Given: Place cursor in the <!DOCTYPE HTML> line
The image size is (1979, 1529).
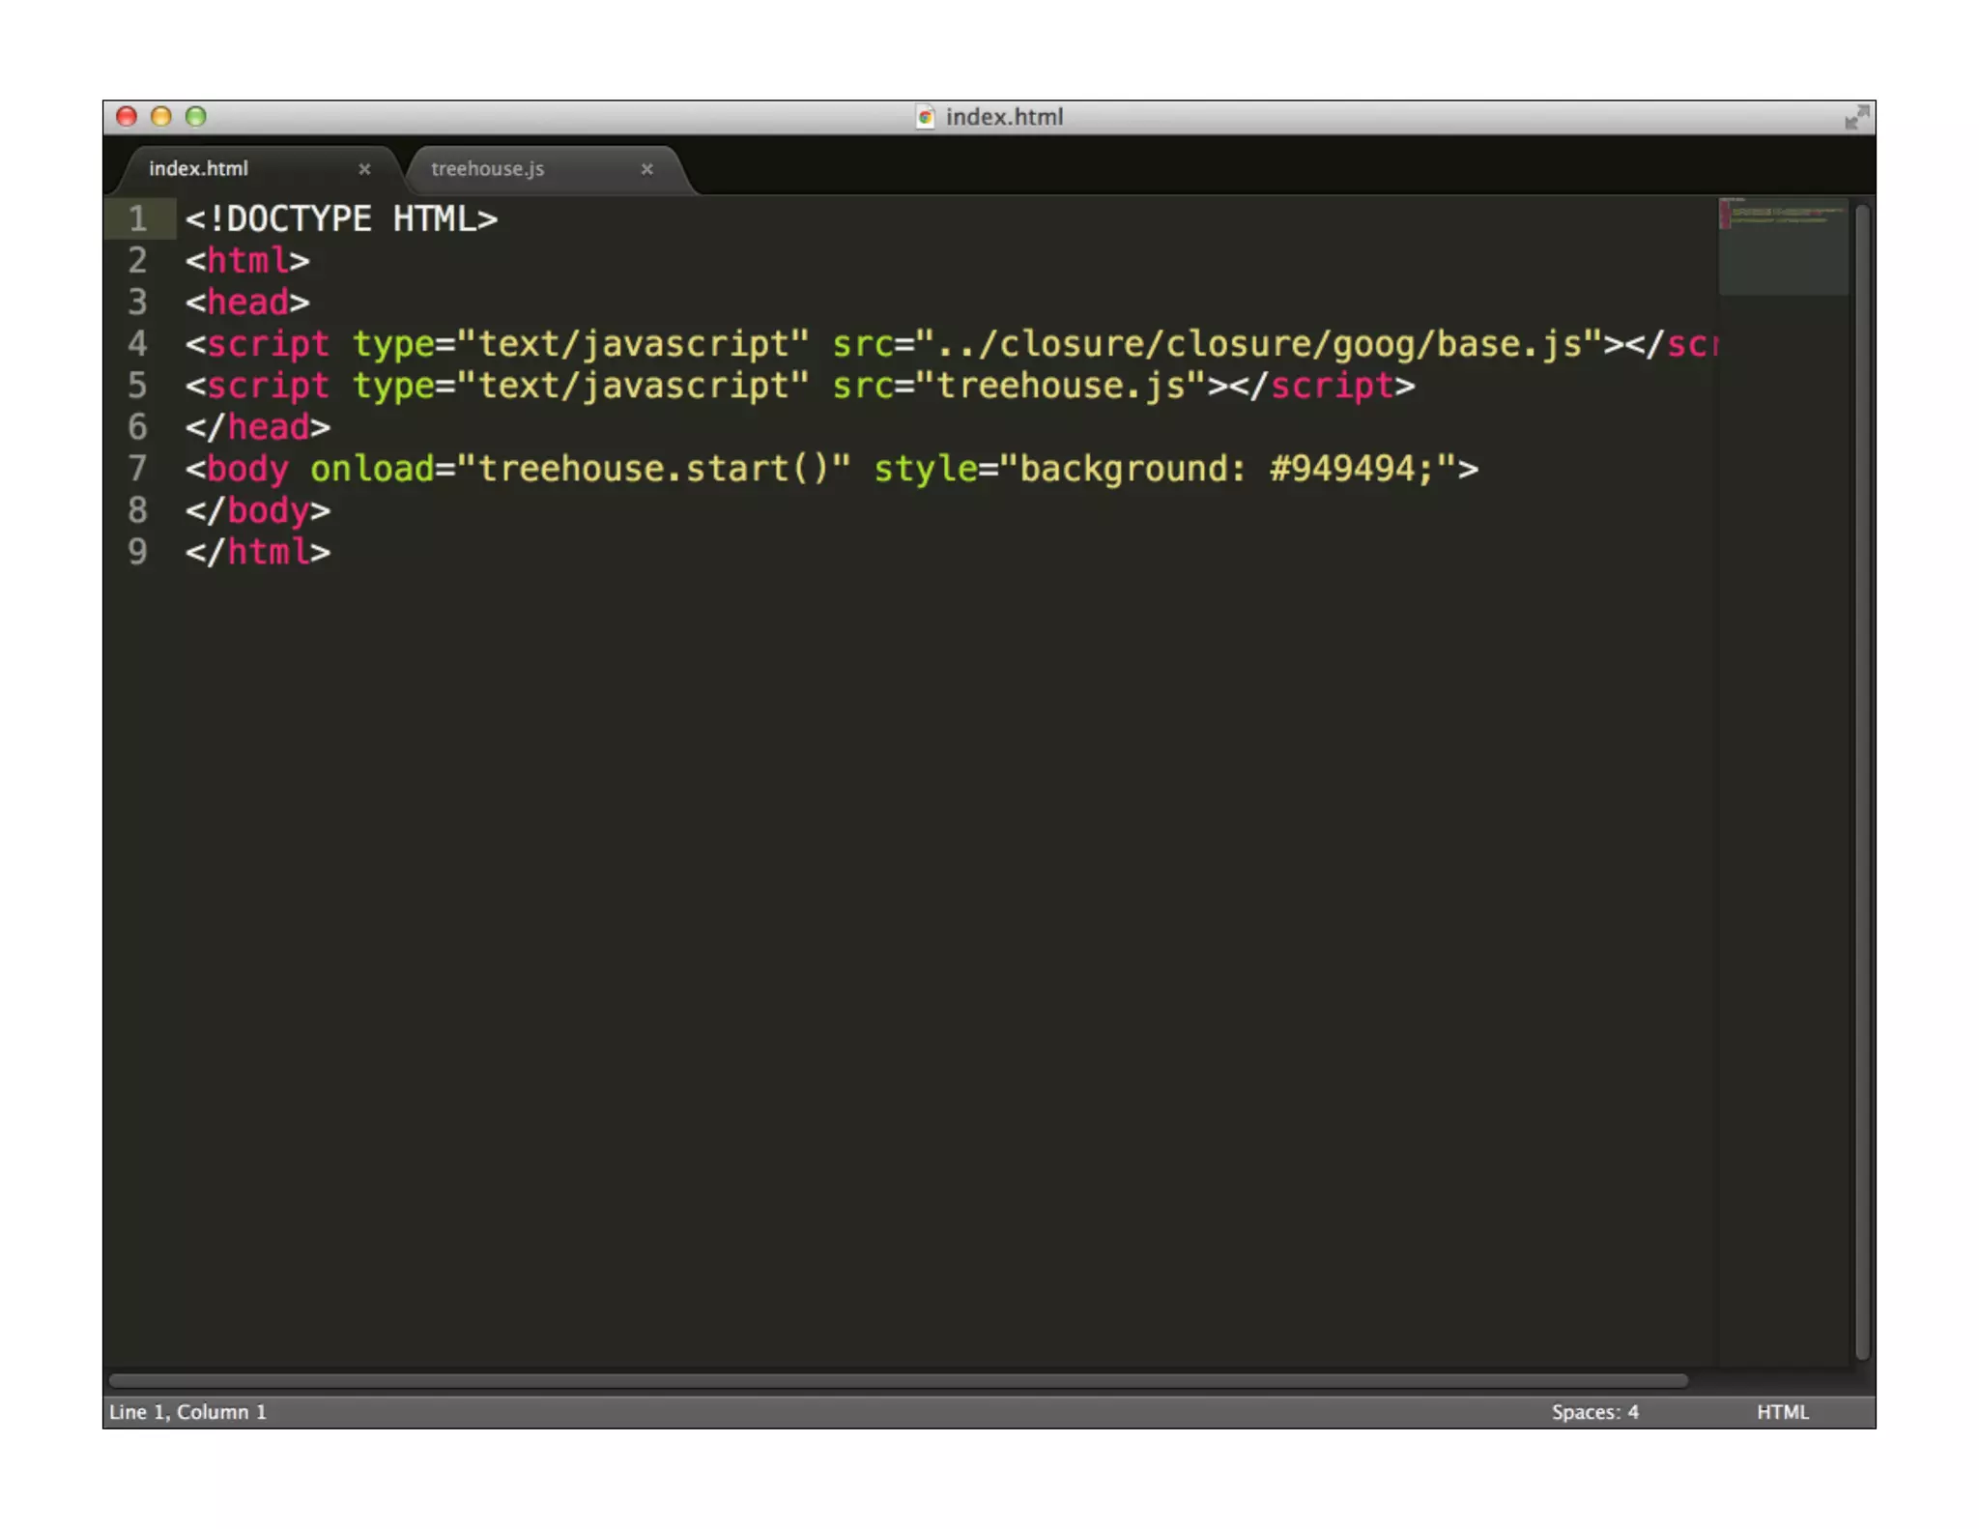Looking at the screenshot, I should [341, 219].
